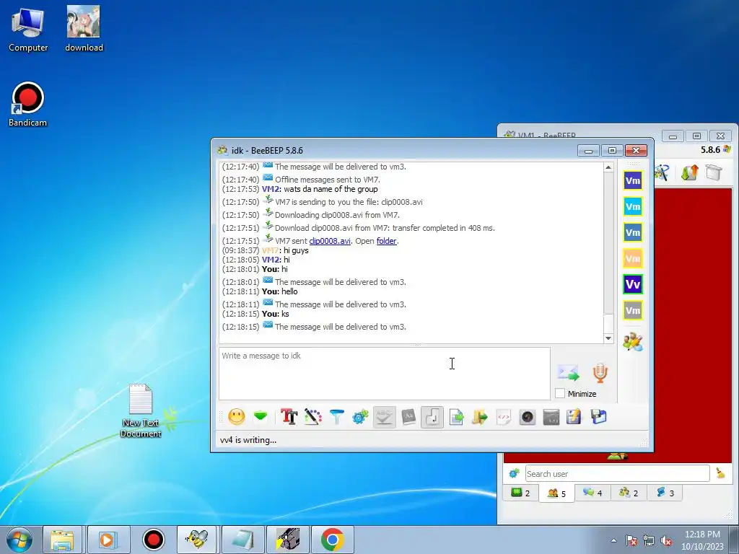Send message with envelope arrow button
This screenshot has width=739, height=554.
tap(568, 373)
